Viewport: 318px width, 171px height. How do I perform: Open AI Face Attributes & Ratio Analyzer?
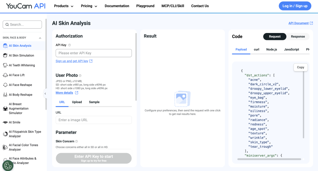tap(23, 161)
